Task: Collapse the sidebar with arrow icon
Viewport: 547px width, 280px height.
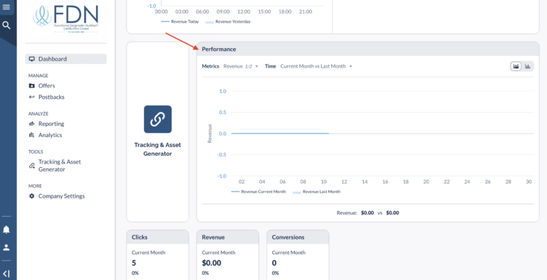Action: pyautogui.click(x=6, y=274)
